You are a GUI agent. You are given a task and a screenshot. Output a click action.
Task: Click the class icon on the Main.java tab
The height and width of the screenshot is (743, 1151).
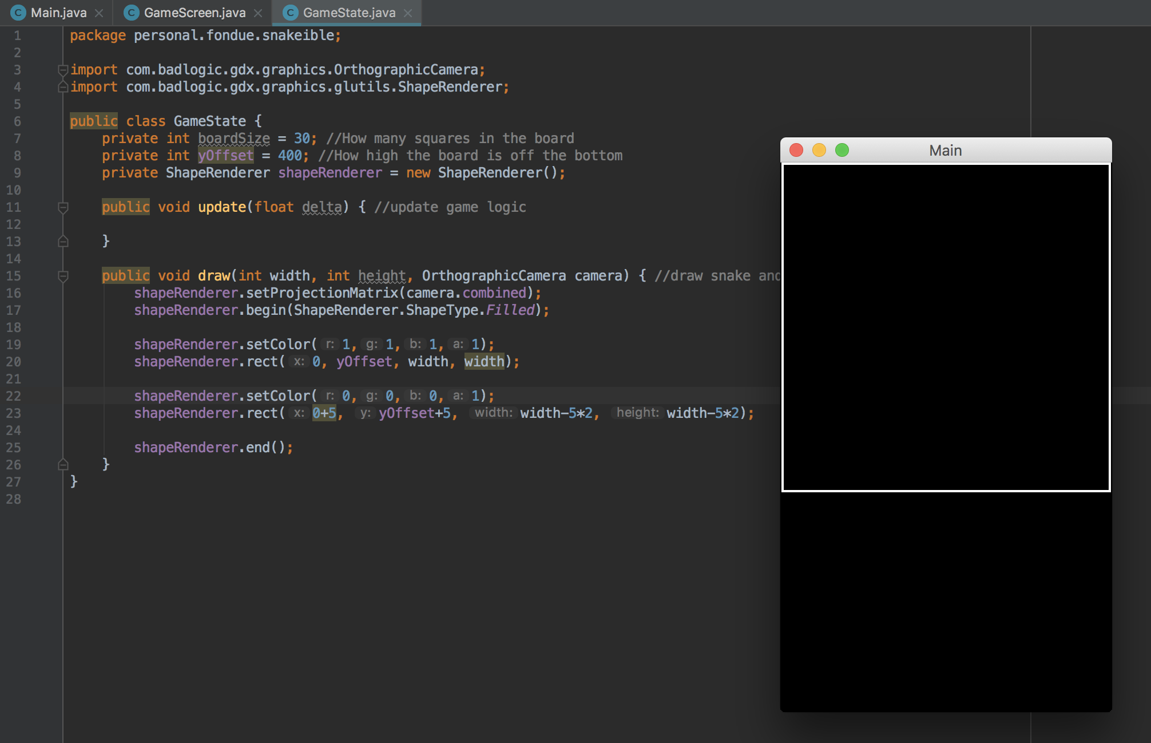[x=18, y=13]
